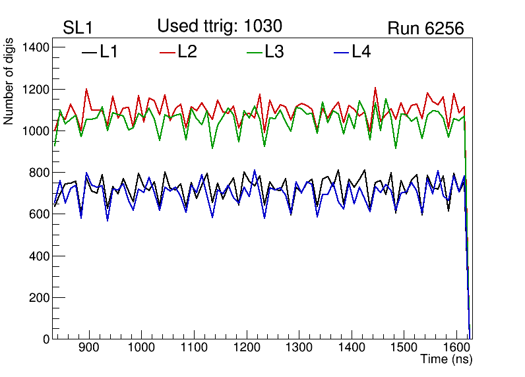Click the 800 tick label on y-axis
525x377 pixels.
point(39,173)
